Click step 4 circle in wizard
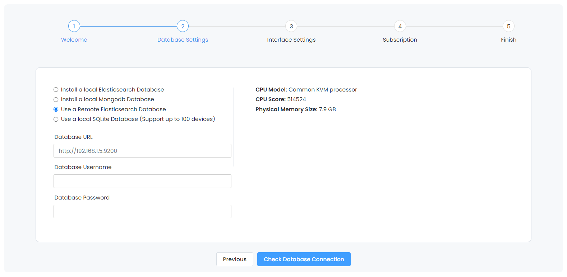The height and width of the screenshot is (277, 567). (400, 26)
